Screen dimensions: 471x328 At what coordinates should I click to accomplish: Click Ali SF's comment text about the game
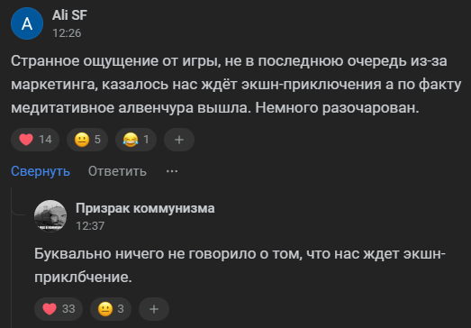tap(236, 85)
